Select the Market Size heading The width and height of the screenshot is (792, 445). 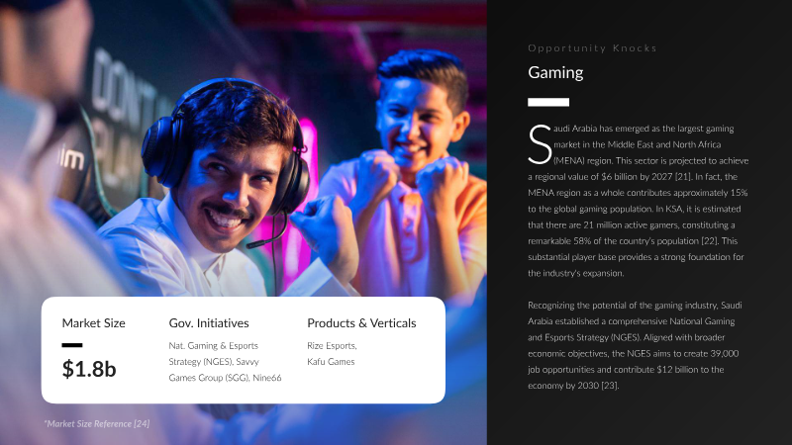click(93, 323)
